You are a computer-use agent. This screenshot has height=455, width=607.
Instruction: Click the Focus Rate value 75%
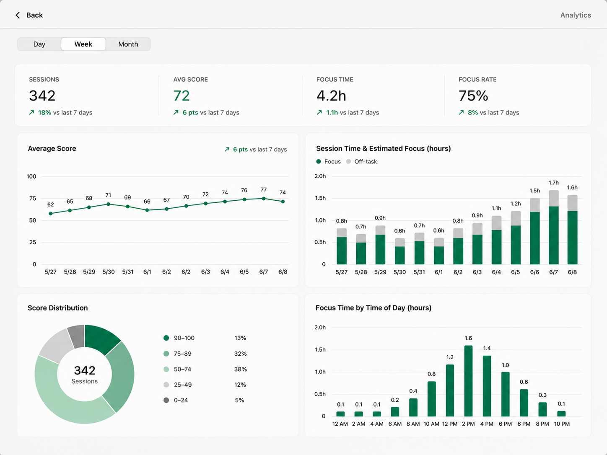[x=473, y=96]
